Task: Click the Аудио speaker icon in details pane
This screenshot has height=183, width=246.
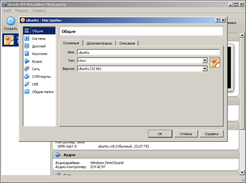Action: pos(58,155)
